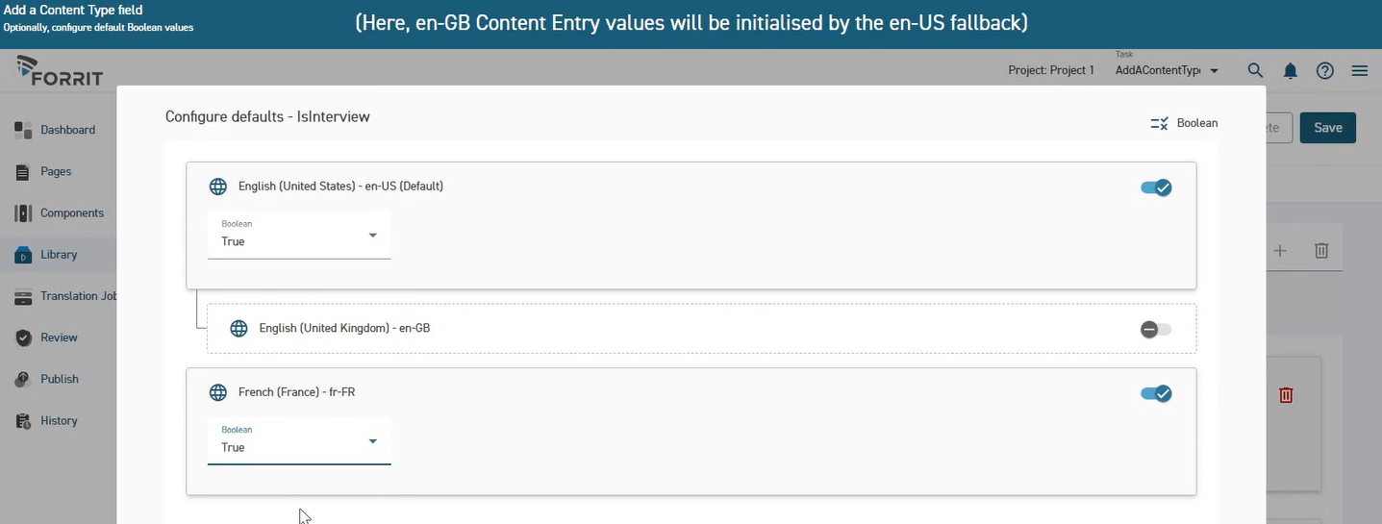Enable the English (United Kingdom) en-GB toggle
Viewport: 1382px width, 524px height.
[1156, 330]
